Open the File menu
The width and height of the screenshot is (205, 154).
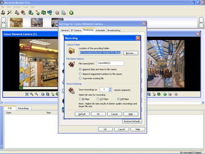point(3,7)
